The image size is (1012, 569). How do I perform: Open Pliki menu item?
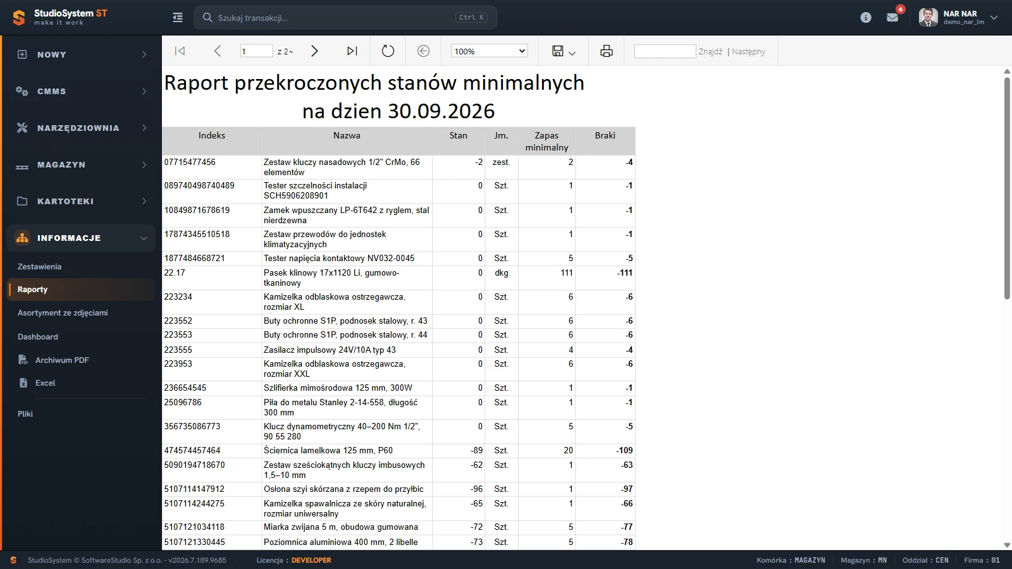pyautogui.click(x=25, y=413)
